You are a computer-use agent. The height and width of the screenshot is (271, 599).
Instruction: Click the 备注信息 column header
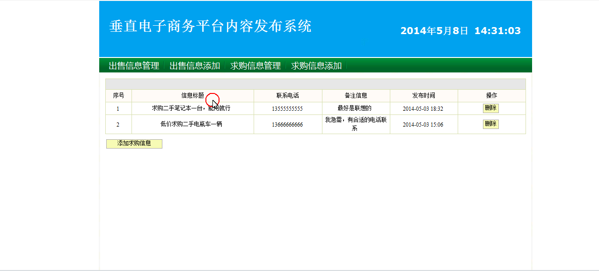[356, 95]
